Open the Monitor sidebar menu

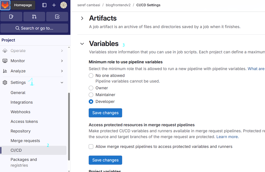coord(18,61)
